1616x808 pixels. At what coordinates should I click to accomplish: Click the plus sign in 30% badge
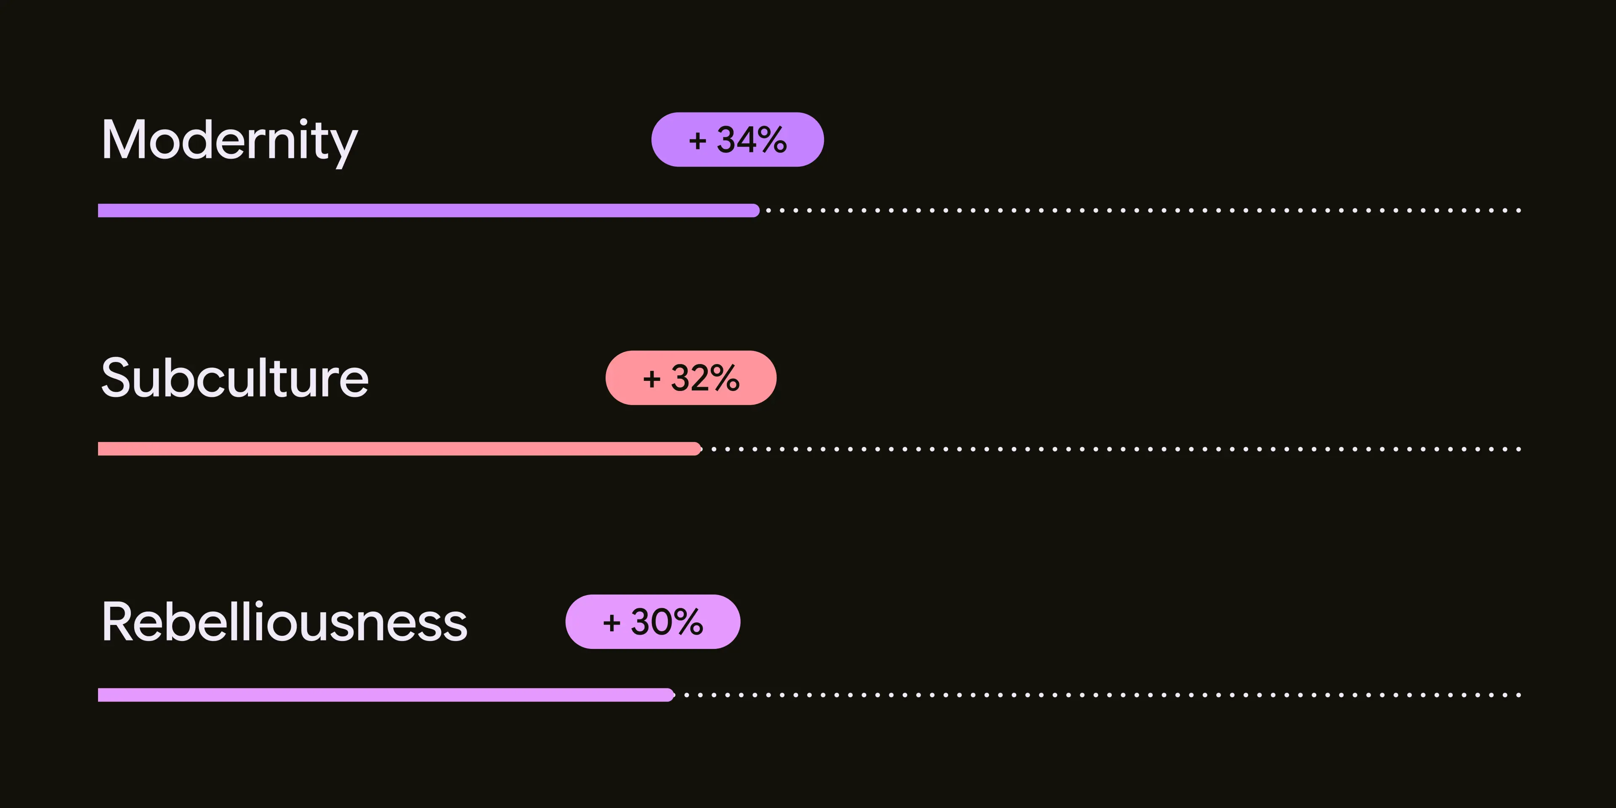[611, 623]
